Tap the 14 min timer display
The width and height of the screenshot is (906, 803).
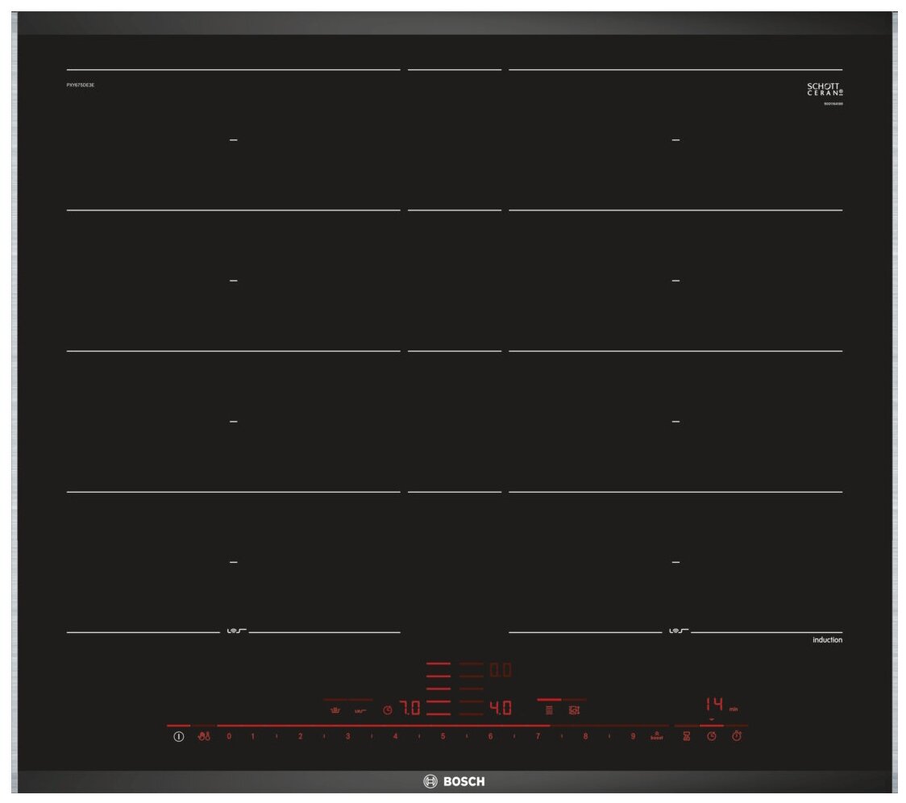715,704
